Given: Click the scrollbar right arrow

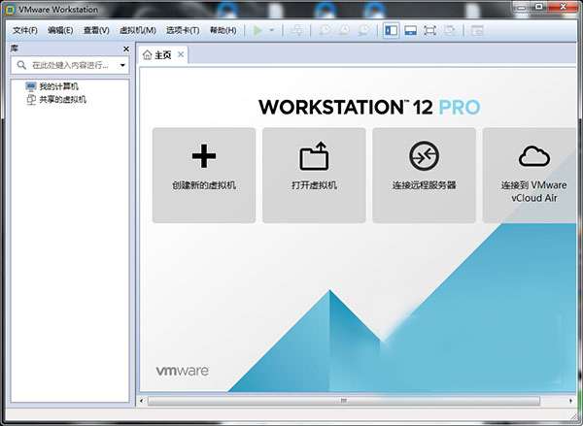Looking at the screenshot, I should tap(570, 401).
